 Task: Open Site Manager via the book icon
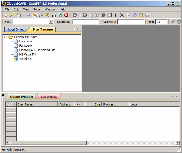pyautogui.click(x=6, y=15)
